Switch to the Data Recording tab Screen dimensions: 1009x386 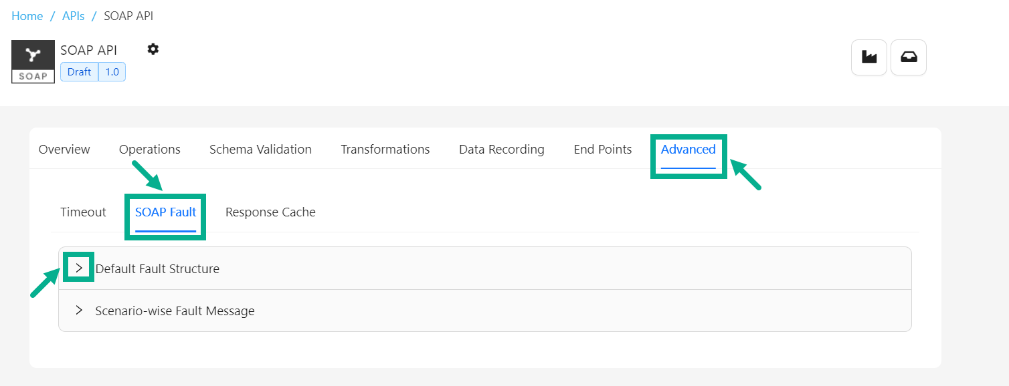(502, 150)
